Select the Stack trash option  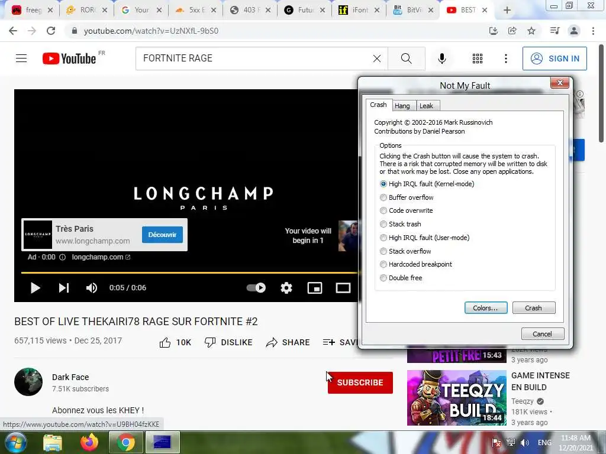pyautogui.click(x=401, y=224)
